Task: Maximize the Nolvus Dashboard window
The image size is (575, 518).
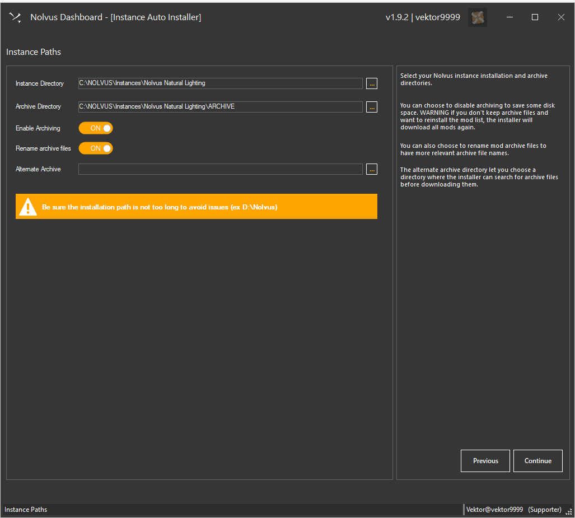Action: pos(535,17)
